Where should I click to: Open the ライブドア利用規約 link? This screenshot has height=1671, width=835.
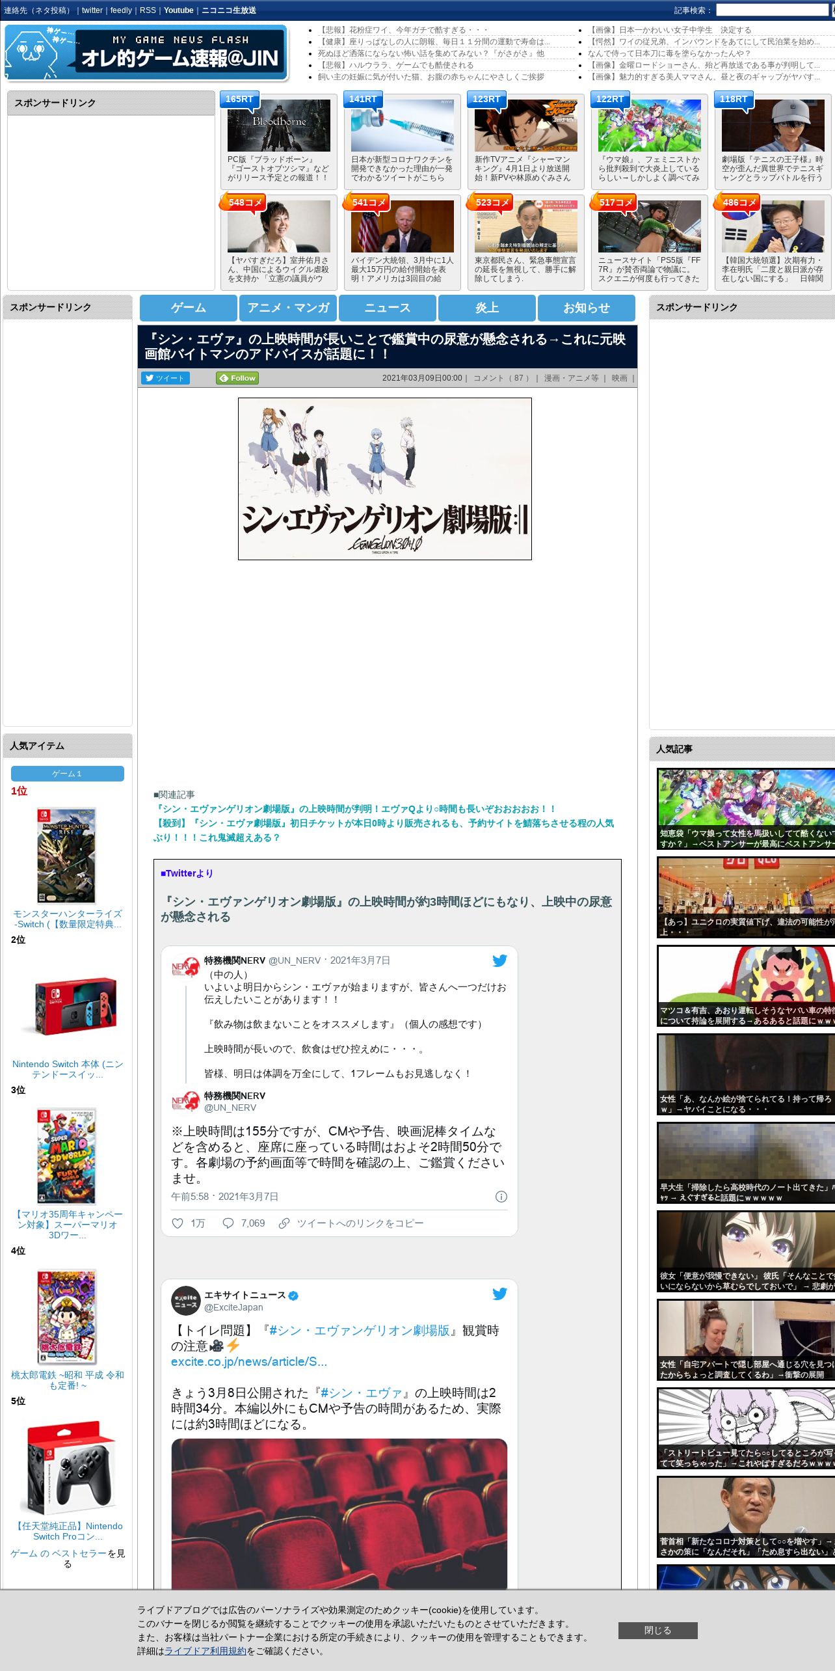click(x=205, y=1651)
